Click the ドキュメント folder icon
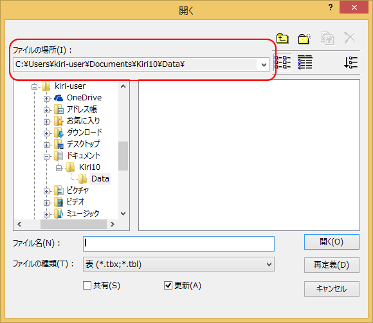Image resolution: width=373 pixels, height=323 pixels. (59, 156)
